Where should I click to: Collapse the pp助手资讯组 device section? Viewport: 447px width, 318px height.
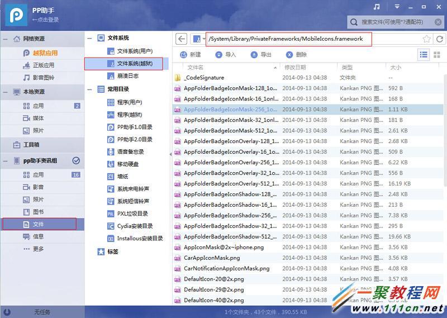coord(5,161)
